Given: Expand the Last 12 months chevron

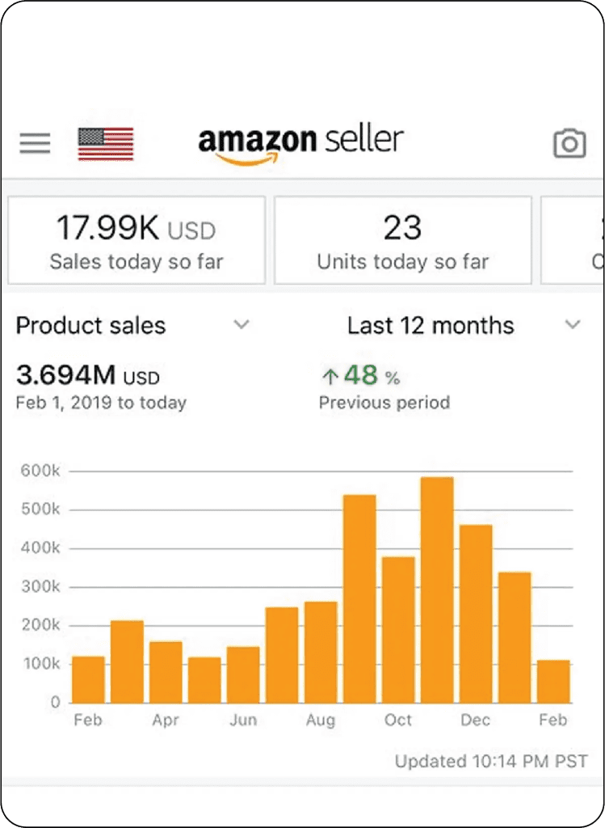Looking at the screenshot, I should point(573,324).
